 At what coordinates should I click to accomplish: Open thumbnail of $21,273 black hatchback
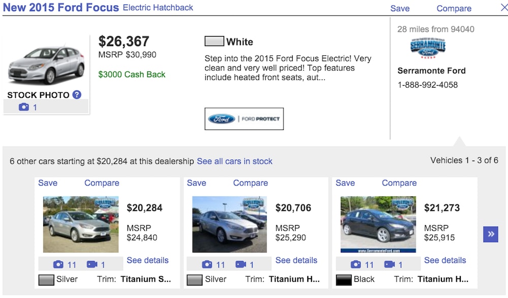pos(378,225)
